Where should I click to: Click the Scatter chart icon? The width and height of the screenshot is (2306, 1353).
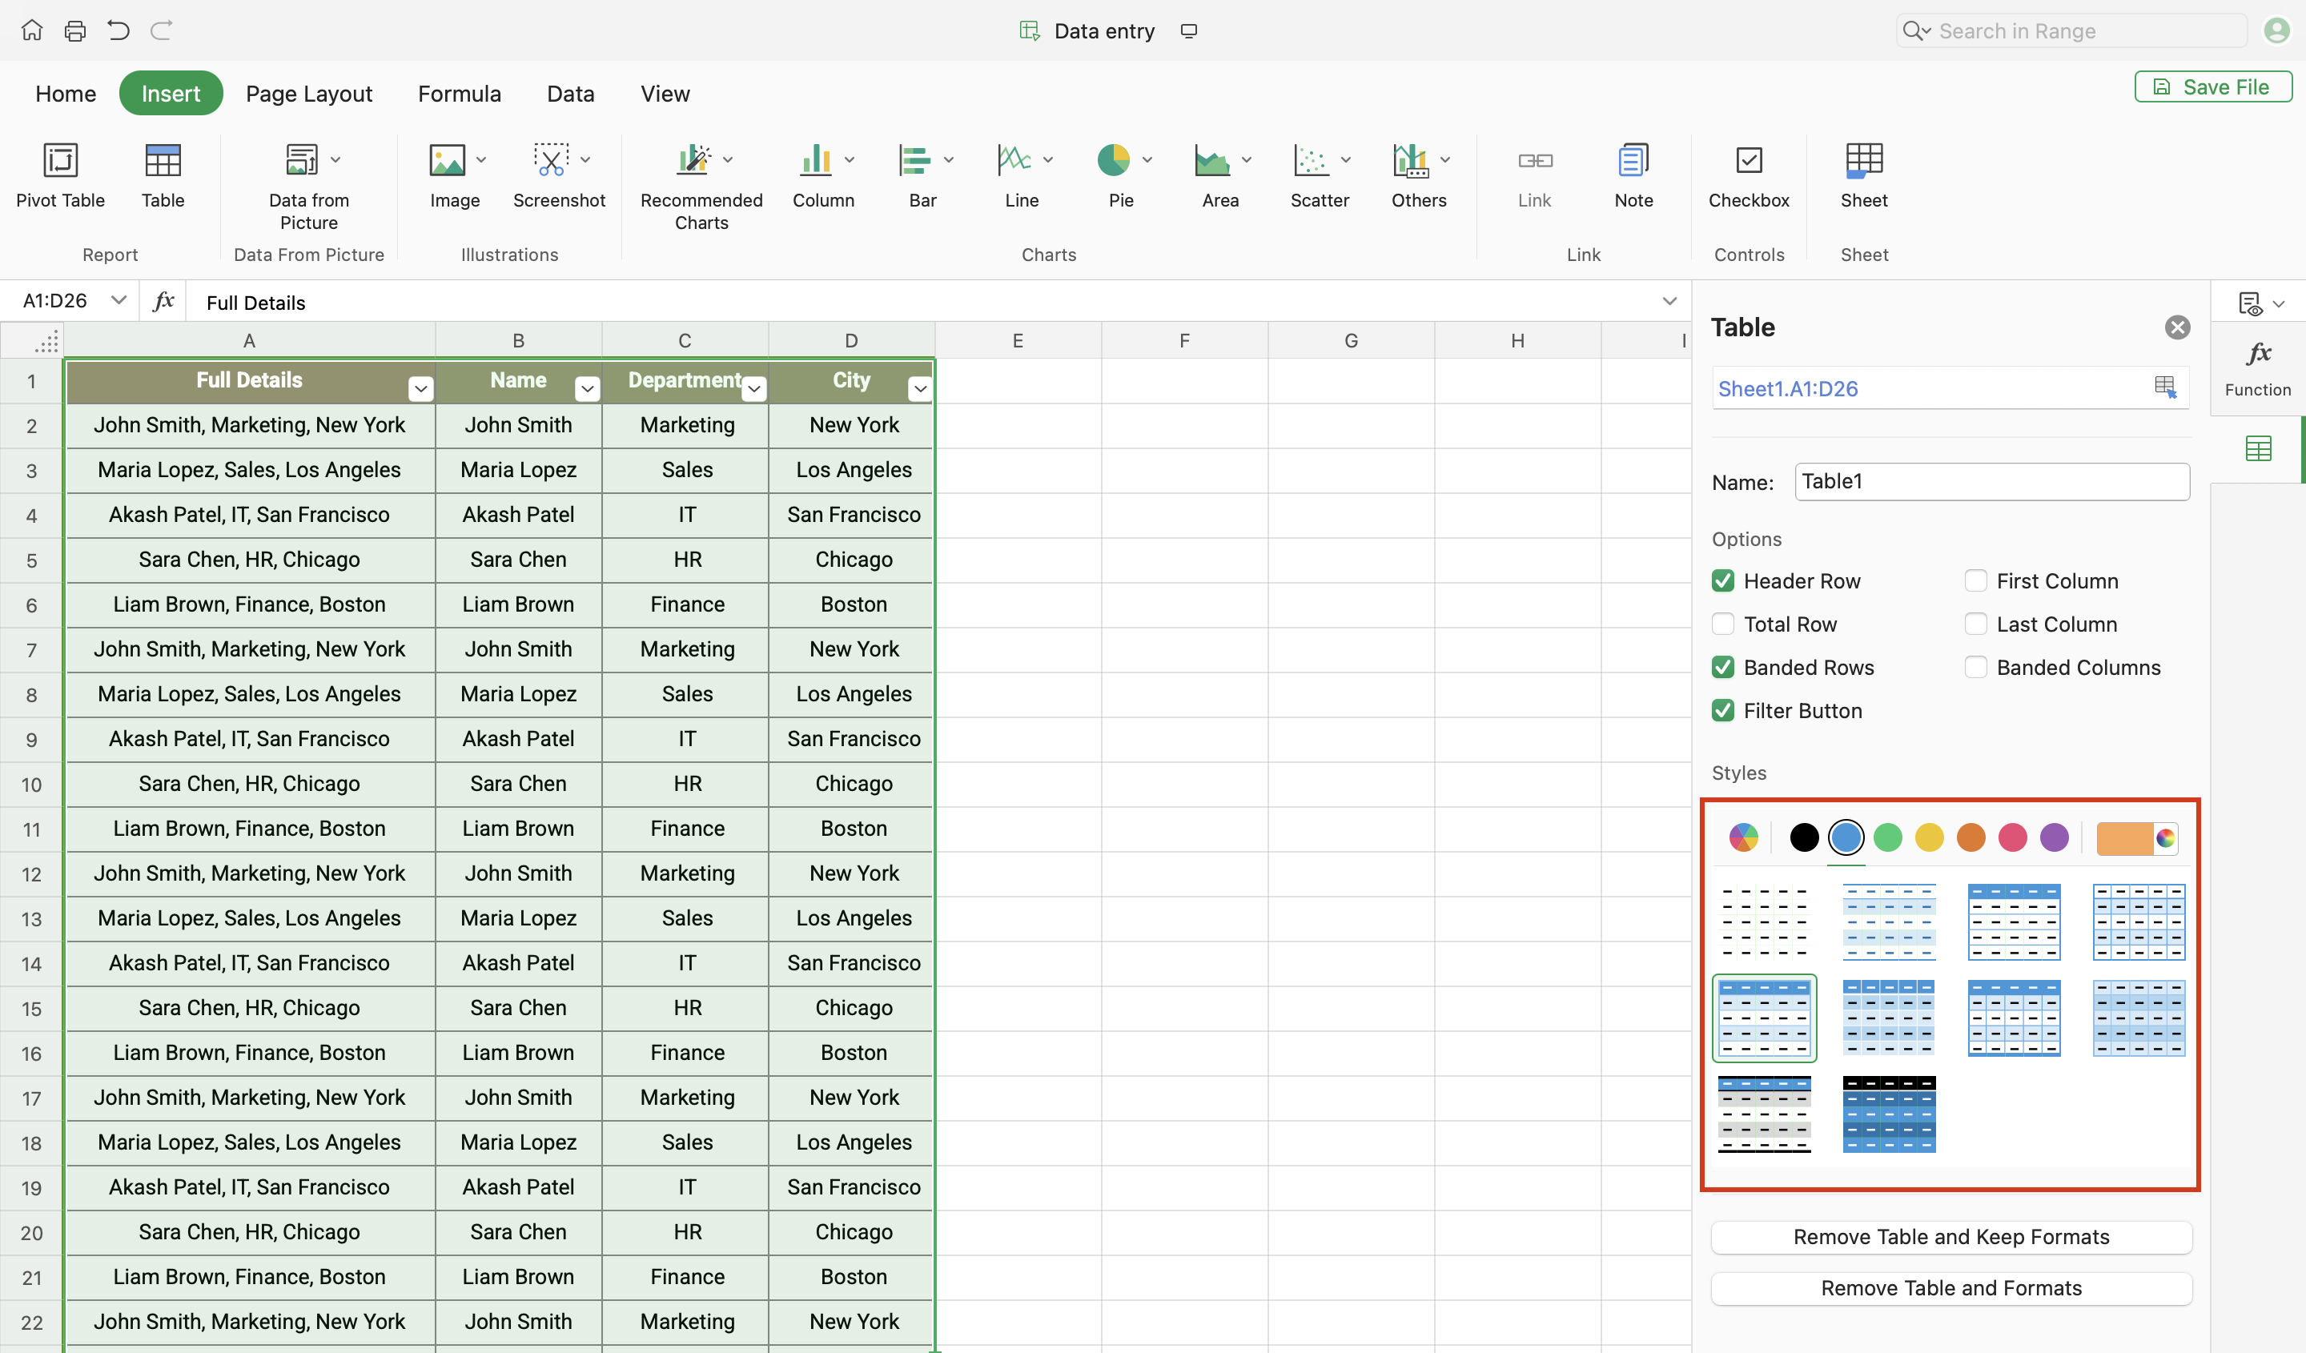pos(1312,161)
